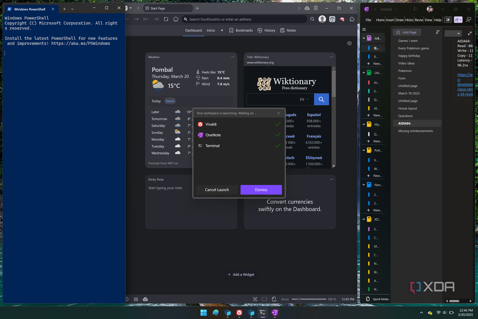Image resolution: width=478 pixels, height=319 pixels.
Task: Open Vivaldi from the Windows taskbar
Action: [239, 313]
